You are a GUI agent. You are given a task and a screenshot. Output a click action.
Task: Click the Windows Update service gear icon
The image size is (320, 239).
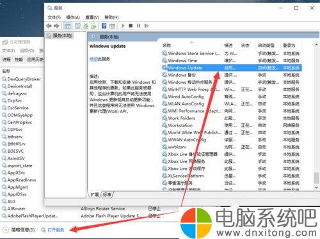tap(164, 68)
